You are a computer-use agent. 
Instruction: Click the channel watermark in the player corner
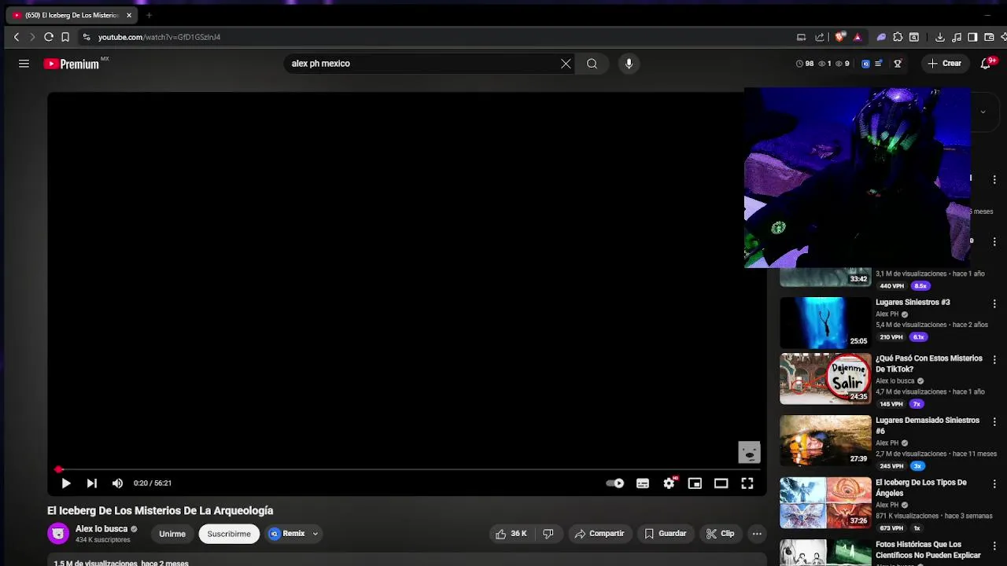749,452
